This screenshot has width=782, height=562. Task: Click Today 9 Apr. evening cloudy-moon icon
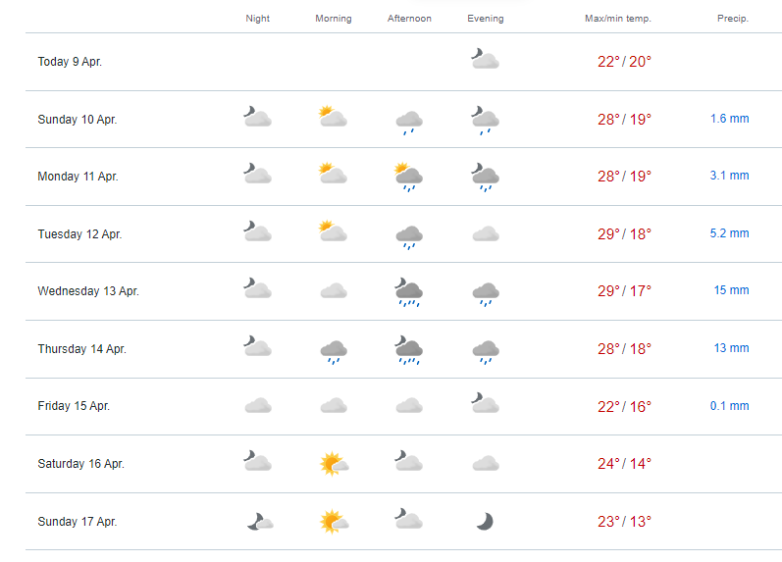485,59
